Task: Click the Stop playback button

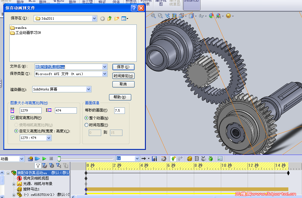Action: point(51,159)
